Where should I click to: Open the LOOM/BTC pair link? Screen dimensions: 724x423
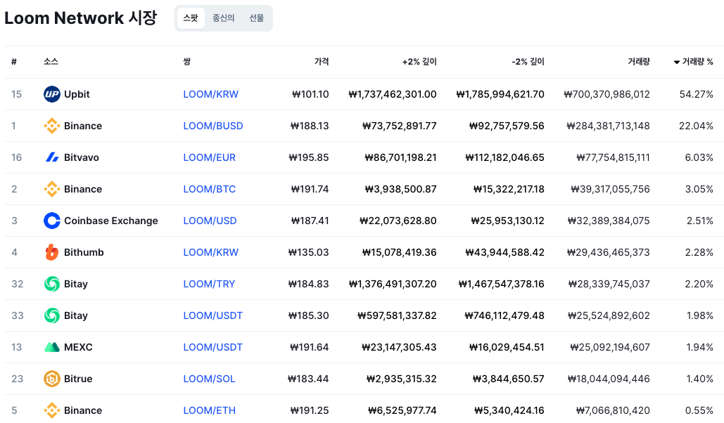coord(209,189)
